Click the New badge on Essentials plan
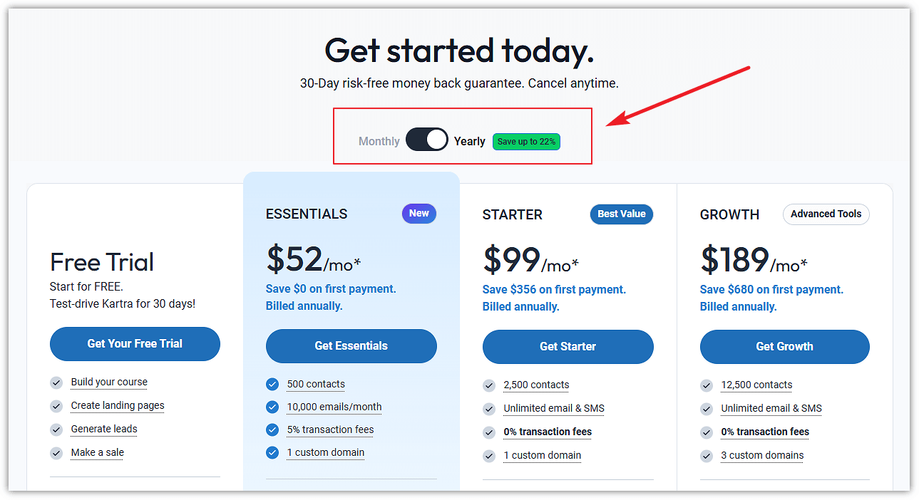The width and height of the screenshot is (919, 500). (x=419, y=214)
